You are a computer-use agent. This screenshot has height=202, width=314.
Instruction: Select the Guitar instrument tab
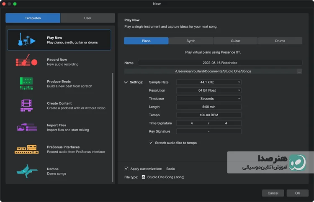(235, 41)
